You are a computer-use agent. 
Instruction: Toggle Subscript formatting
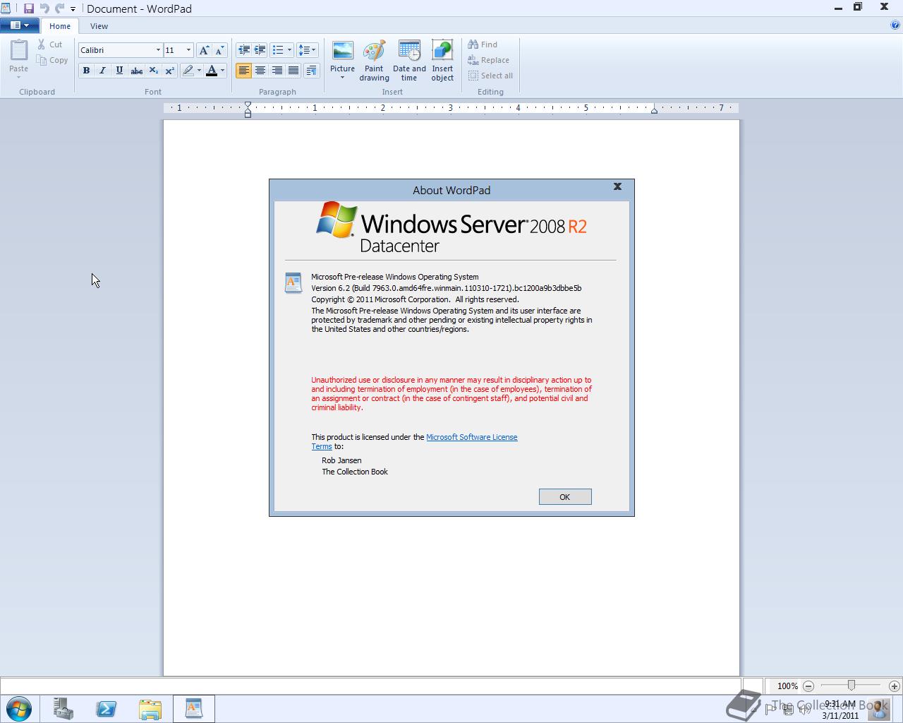click(153, 71)
